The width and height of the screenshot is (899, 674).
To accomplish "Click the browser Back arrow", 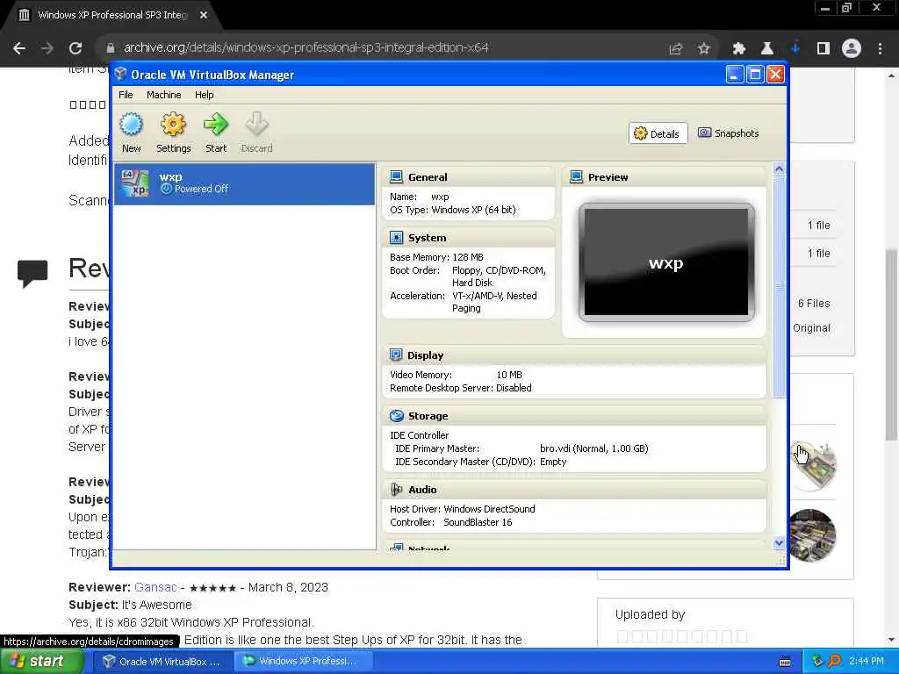I will [x=19, y=48].
